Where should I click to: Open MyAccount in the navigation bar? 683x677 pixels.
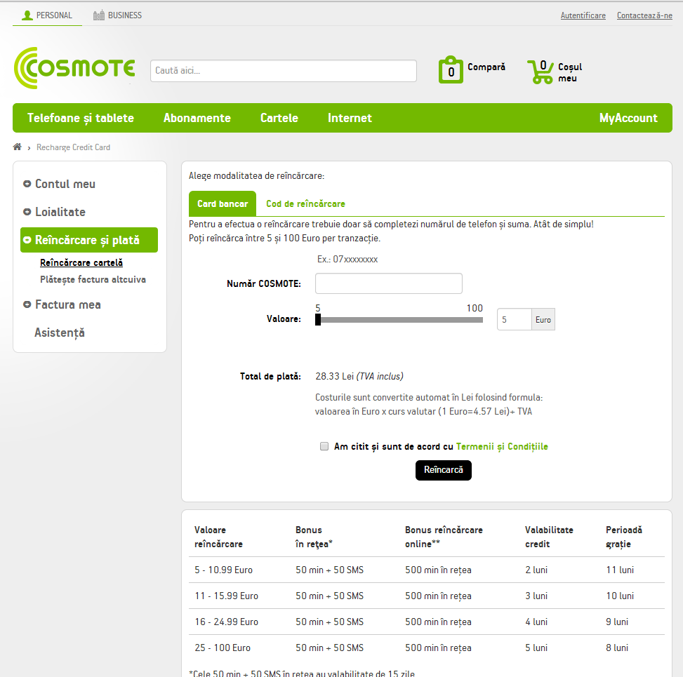point(628,118)
